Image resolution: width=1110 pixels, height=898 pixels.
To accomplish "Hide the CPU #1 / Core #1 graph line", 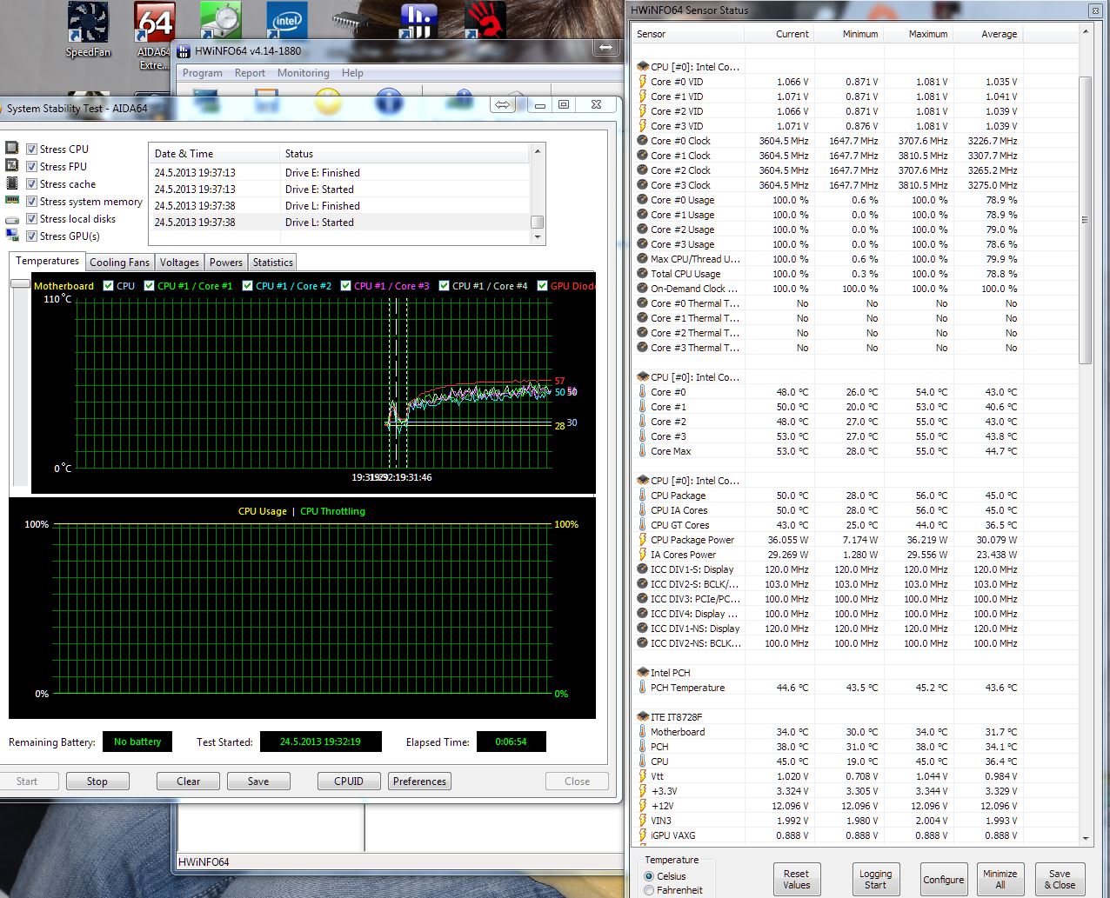I will click(150, 285).
